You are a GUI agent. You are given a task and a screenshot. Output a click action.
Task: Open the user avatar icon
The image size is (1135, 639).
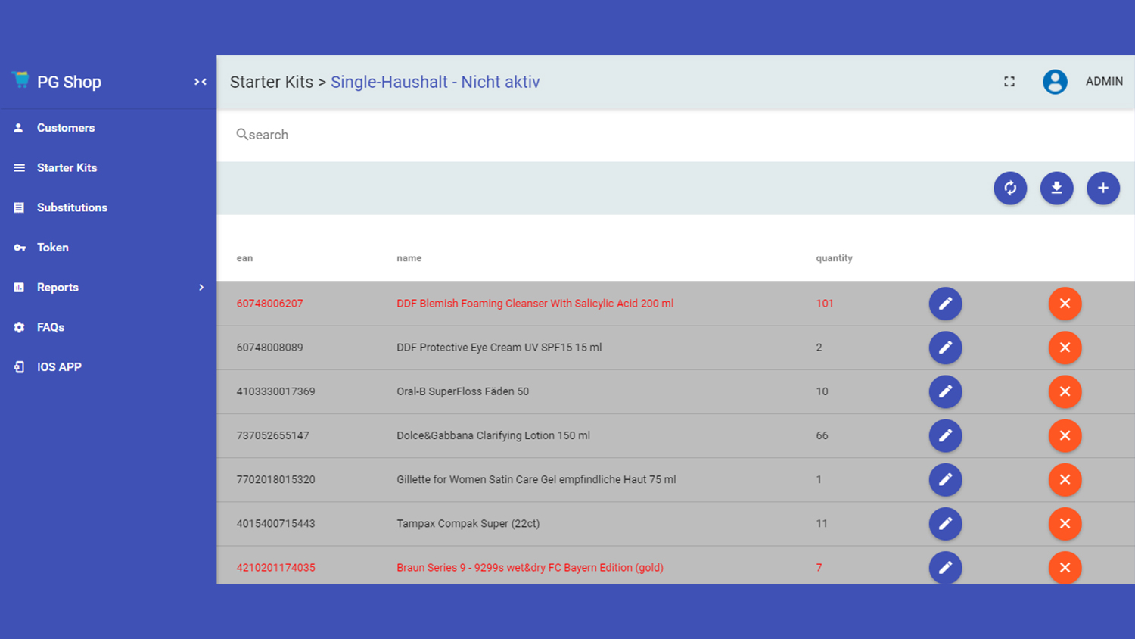point(1055,82)
